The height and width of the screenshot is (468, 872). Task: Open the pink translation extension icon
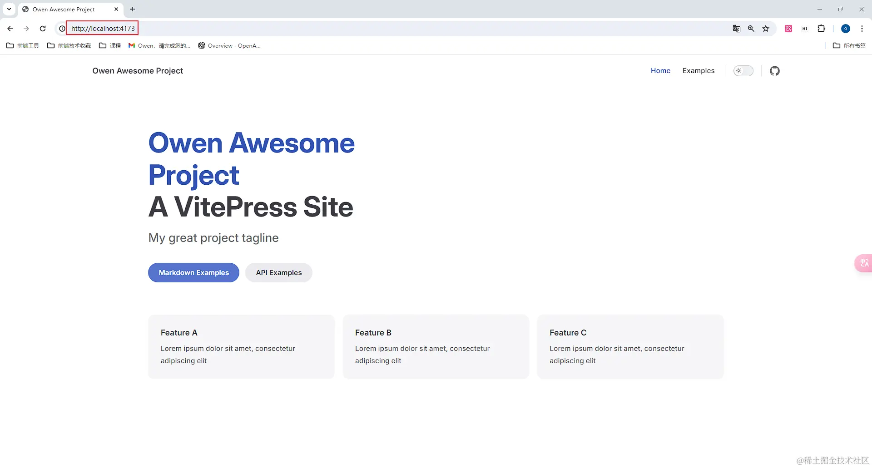tap(788, 29)
